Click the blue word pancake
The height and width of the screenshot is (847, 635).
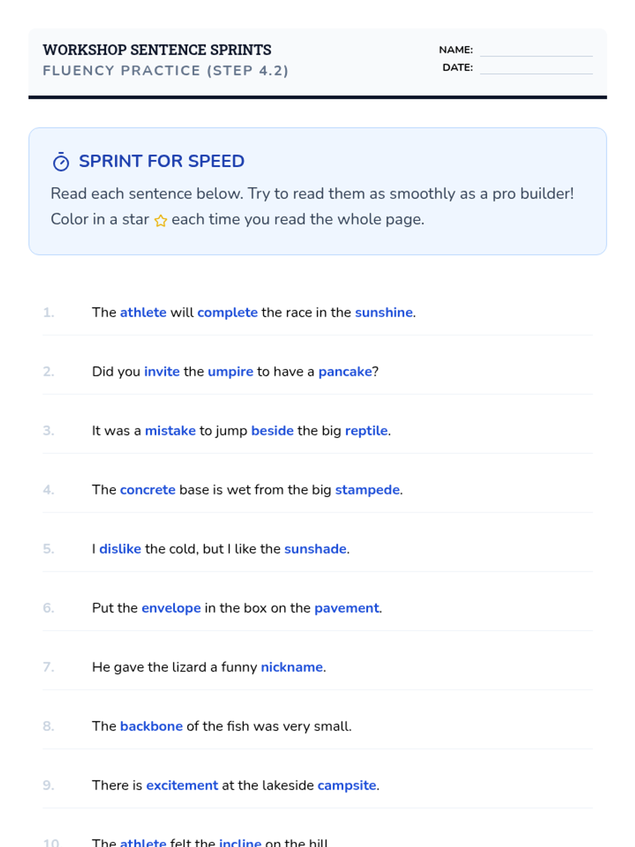coord(345,372)
